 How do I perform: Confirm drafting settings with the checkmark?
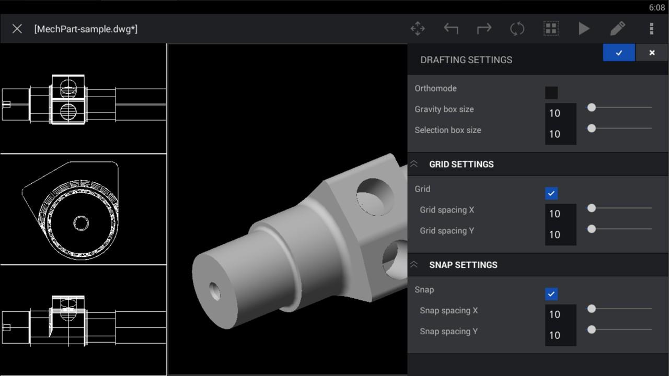point(619,53)
